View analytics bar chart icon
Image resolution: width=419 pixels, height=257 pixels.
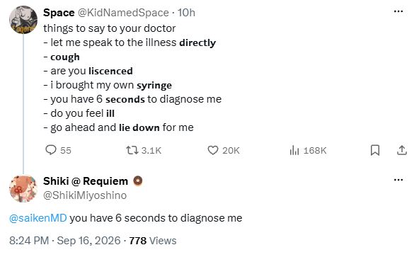pos(294,150)
